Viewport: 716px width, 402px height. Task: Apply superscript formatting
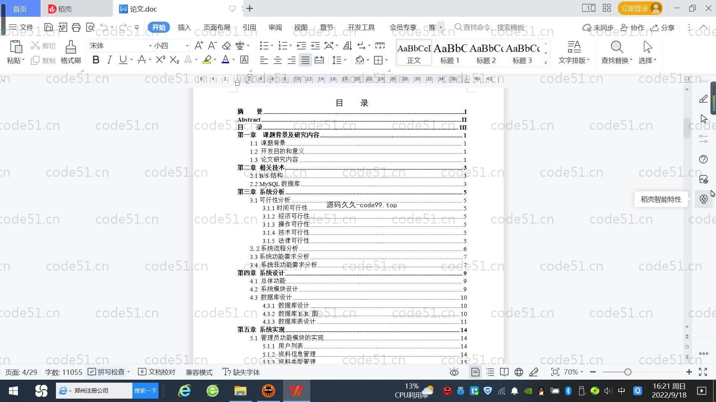[x=160, y=60]
